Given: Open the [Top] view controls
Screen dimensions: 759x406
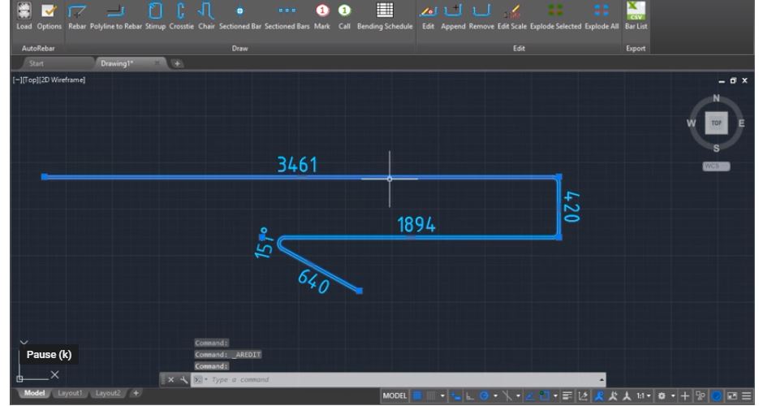Looking at the screenshot, I should (30, 80).
